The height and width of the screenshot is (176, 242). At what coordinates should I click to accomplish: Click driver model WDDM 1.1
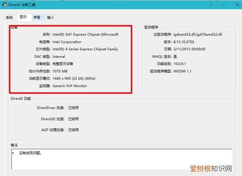(x=182, y=71)
